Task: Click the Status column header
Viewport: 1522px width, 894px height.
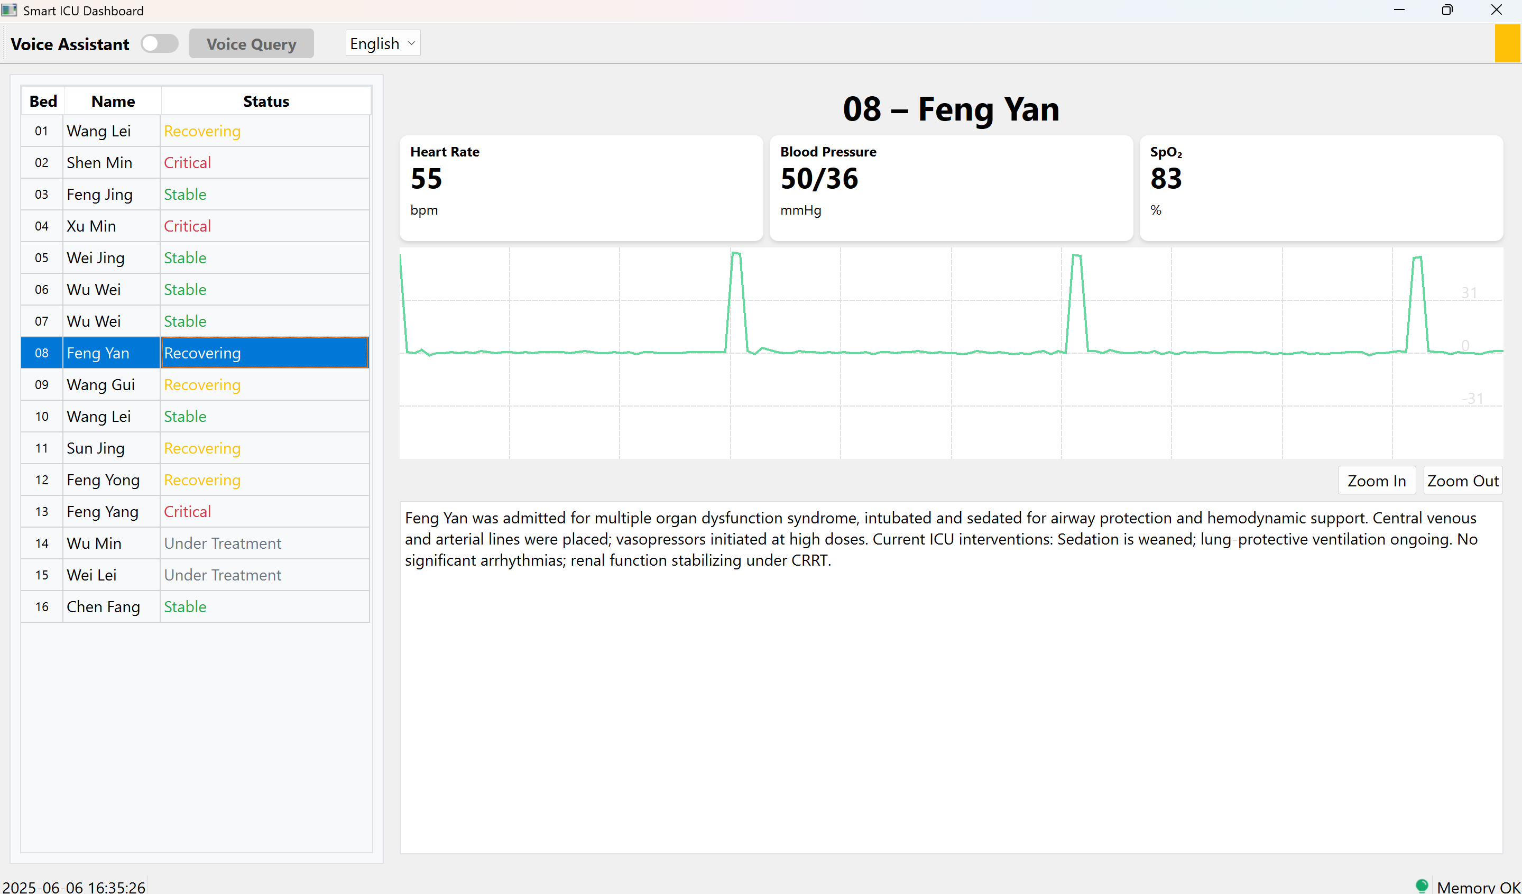Action: pyautogui.click(x=266, y=101)
